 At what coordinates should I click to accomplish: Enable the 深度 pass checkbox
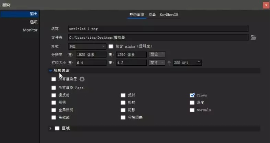(x=192, y=103)
